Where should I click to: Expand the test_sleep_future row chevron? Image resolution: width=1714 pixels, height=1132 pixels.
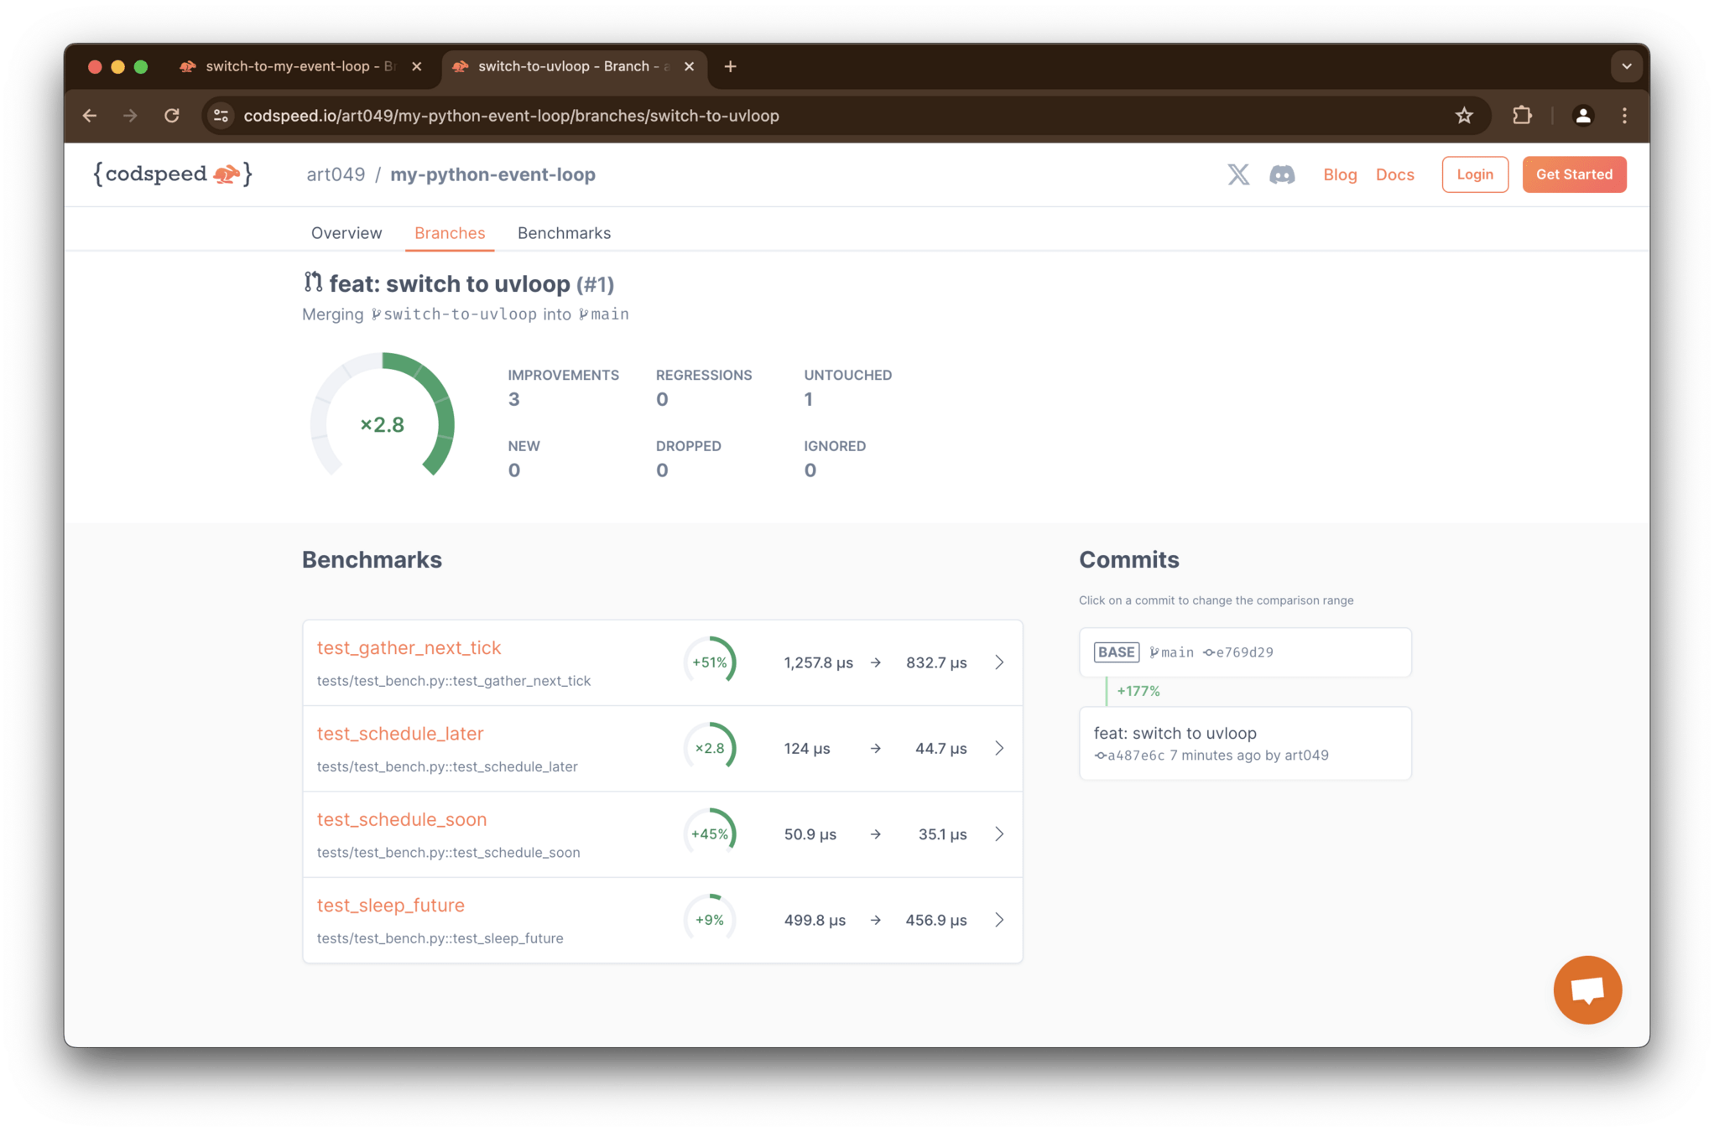[999, 920]
